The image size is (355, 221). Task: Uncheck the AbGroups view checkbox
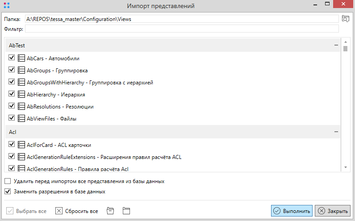click(x=12, y=70)
